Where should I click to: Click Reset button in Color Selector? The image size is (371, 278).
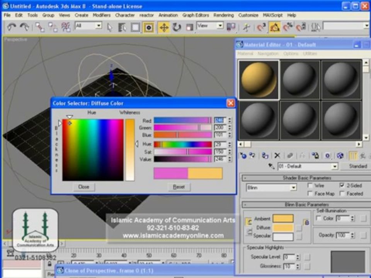click(179, 187)
